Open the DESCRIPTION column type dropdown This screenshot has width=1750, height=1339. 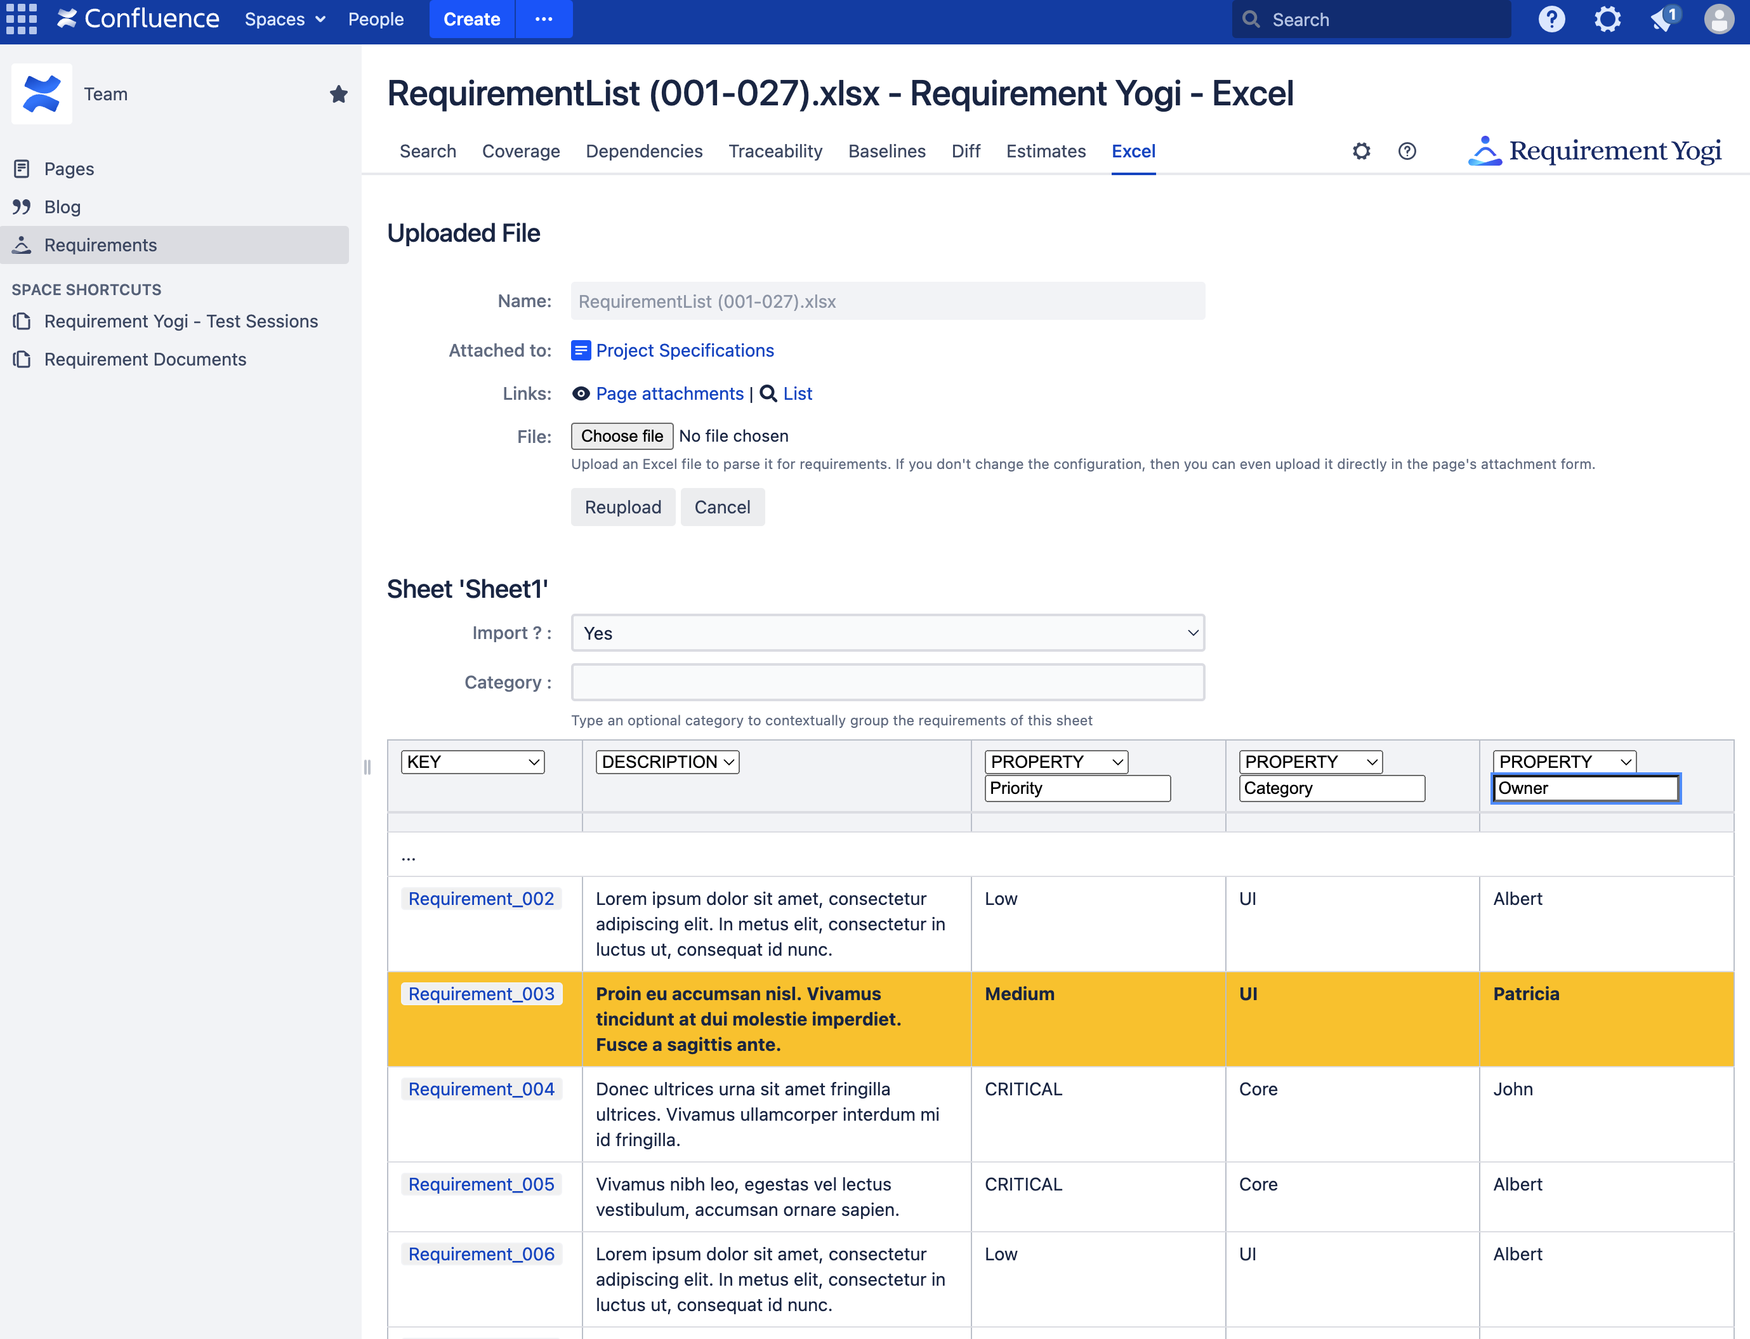pyautogui.click(x=667, y=762)
